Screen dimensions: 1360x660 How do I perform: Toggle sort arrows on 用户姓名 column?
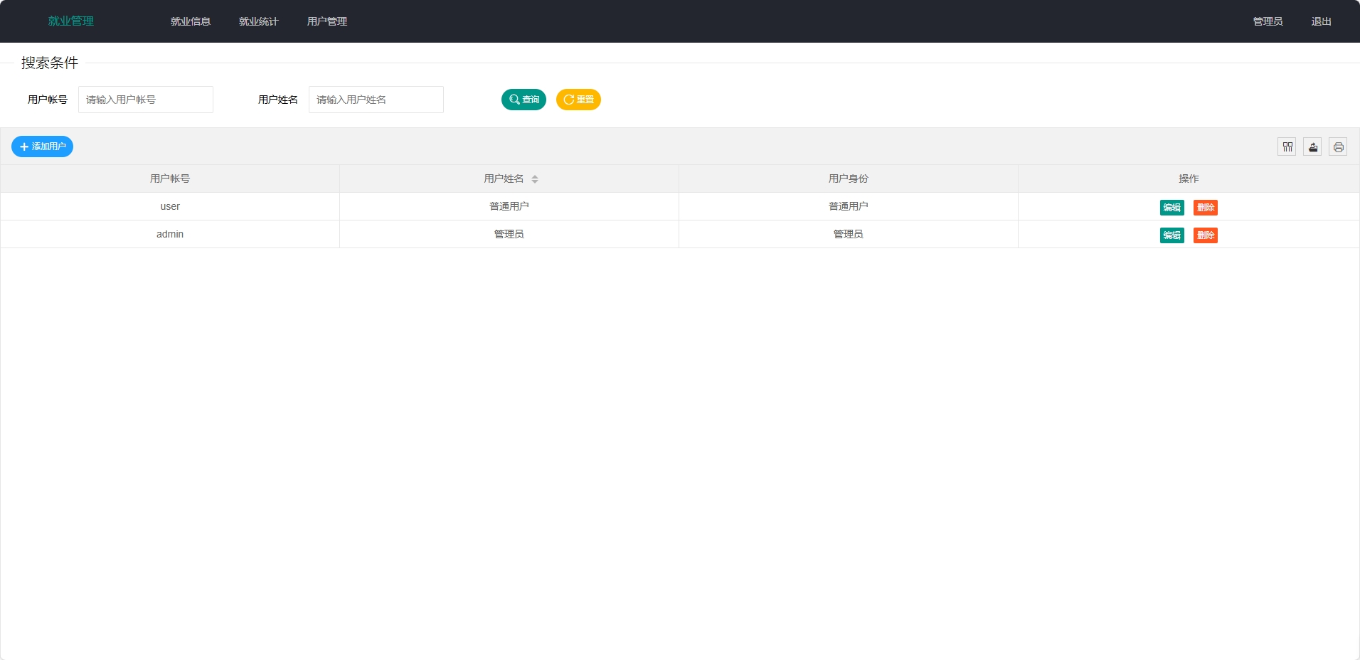click(x=535, y=179)
